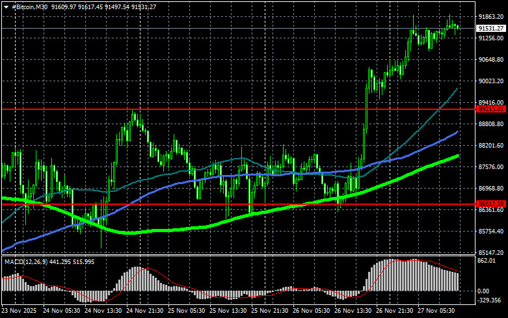This screenshot has height=318, width=508.
Task: Click the price axis value 88201.60
Action: pyautogui.click(x=491, y=146)
